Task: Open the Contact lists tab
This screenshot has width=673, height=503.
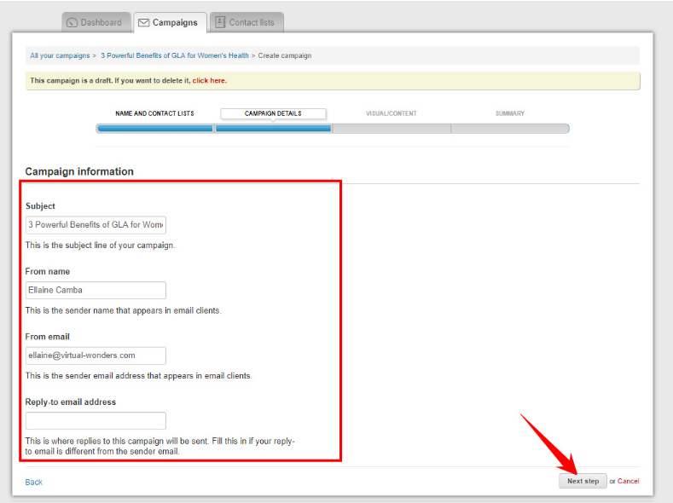Action: click(x=247, y=22)
